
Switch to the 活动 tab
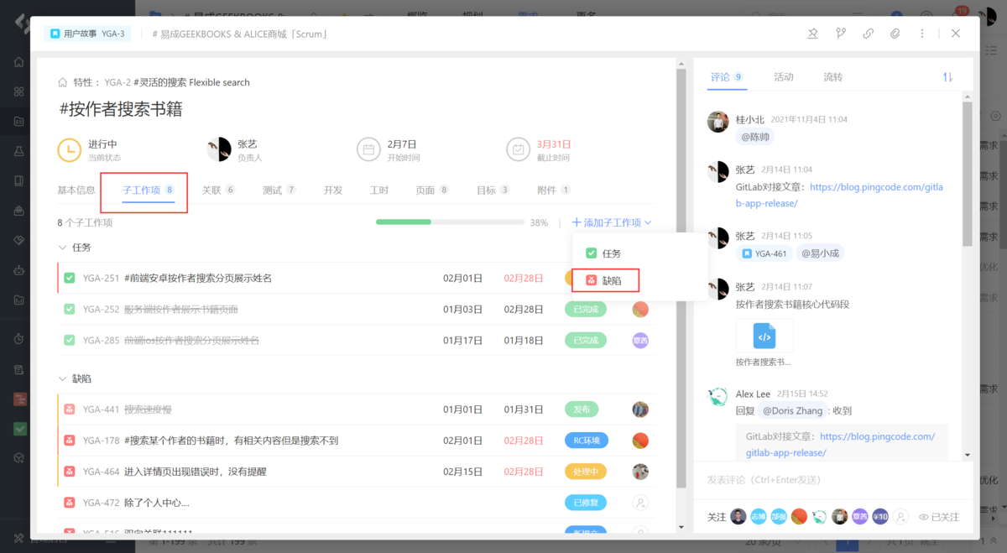click(x=783, y=76)
